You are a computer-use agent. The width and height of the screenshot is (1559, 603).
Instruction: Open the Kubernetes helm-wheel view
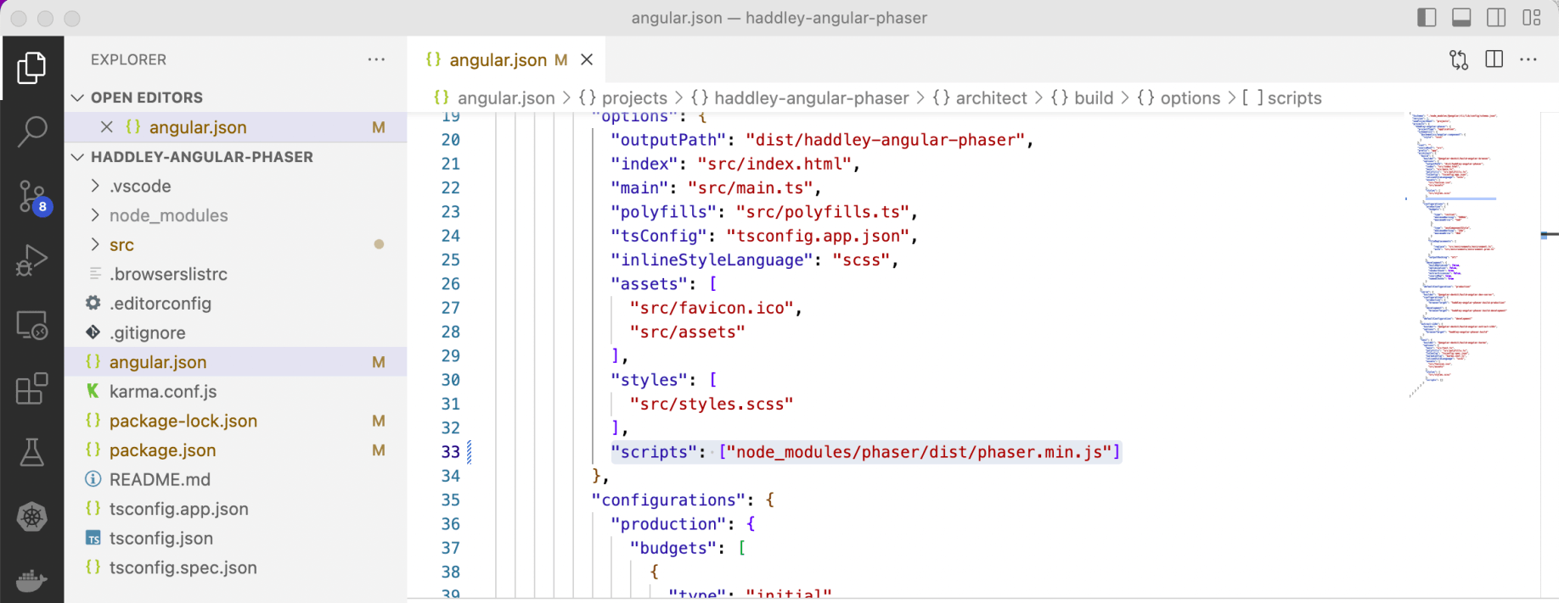coord(31,516)
